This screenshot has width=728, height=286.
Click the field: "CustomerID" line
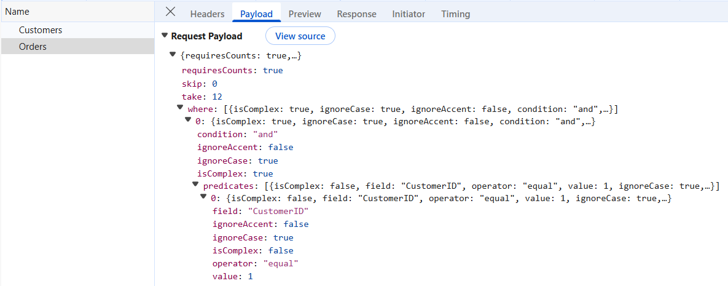(260, 212)
